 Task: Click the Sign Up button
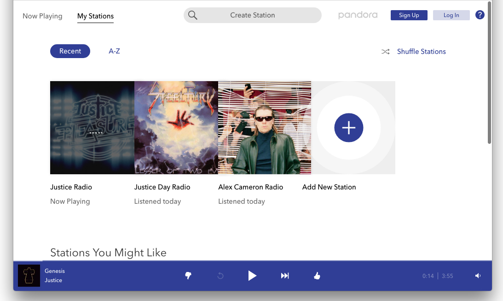click(x=409, y=15)
